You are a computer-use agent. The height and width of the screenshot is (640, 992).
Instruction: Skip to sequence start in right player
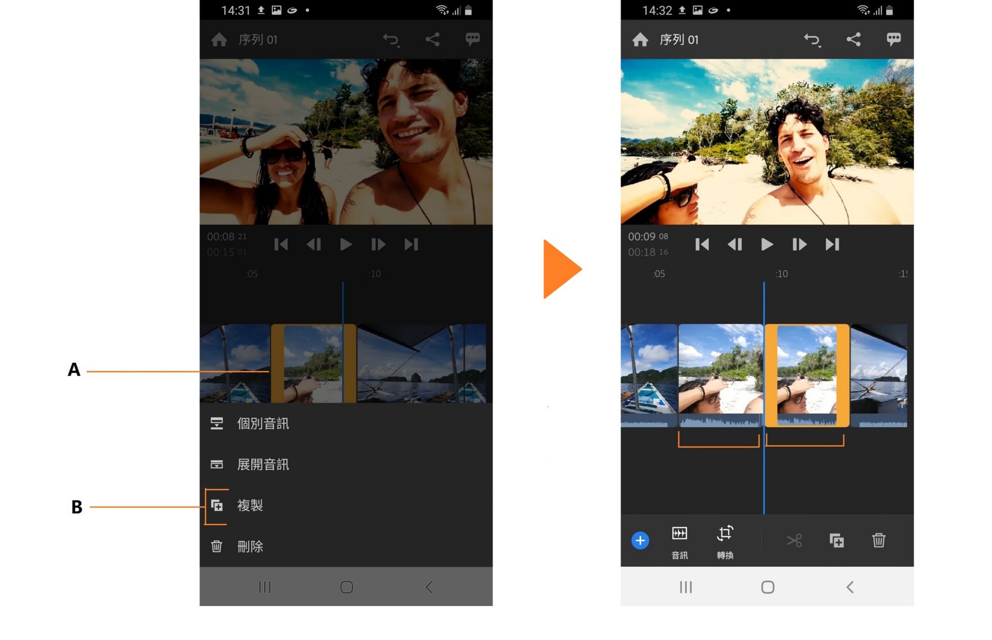(702, 244)
